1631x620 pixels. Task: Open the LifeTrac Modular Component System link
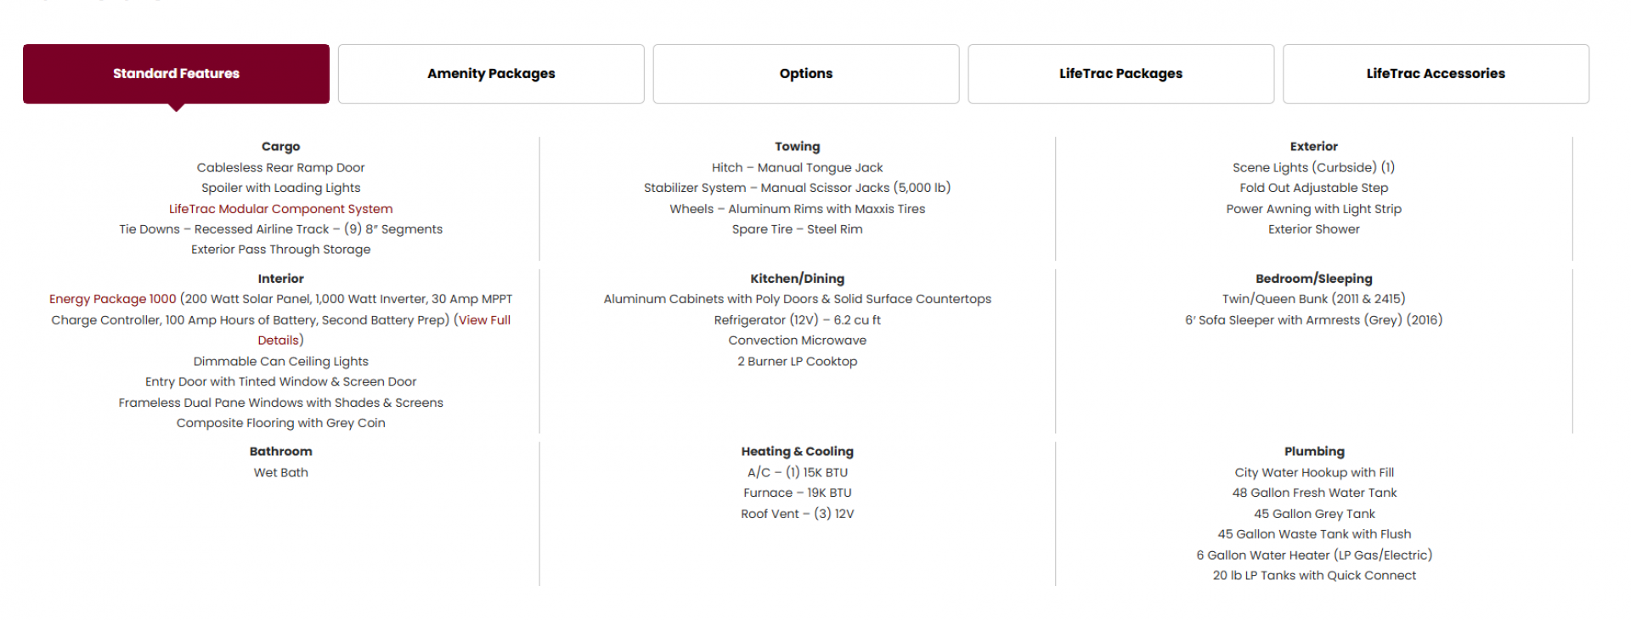pos(280,209)
